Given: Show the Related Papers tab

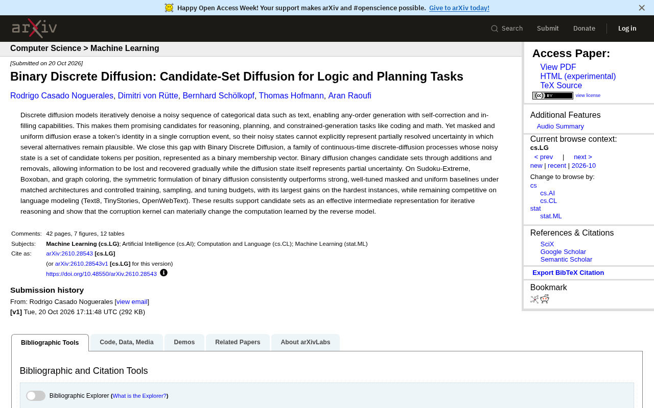Looking at the screenshot, I should pyautogui.click(x=238, y=342).
